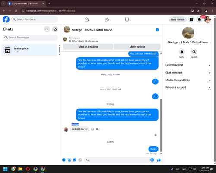Open more actions plus icon in composer
Image resolution: width=216 pixels, height=173 pixels.
coord(64,160)
